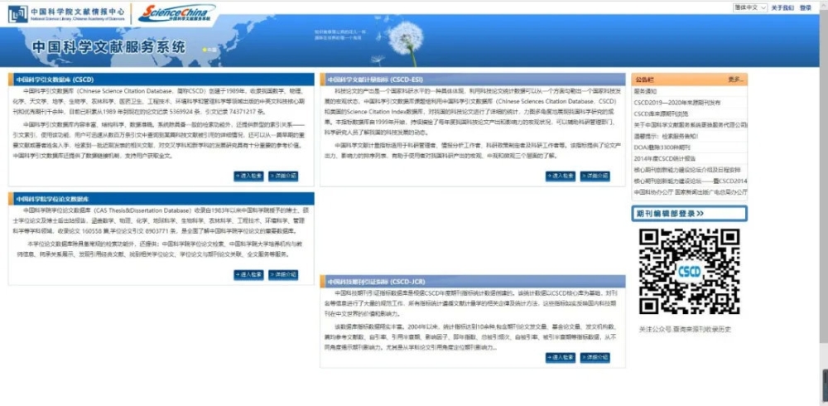The image size is (828, 406).
Task: Open the 服务通知 notice
Action: [645, 91]
